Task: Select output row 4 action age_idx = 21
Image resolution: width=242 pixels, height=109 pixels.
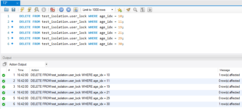Action: [x=70, y=92]
